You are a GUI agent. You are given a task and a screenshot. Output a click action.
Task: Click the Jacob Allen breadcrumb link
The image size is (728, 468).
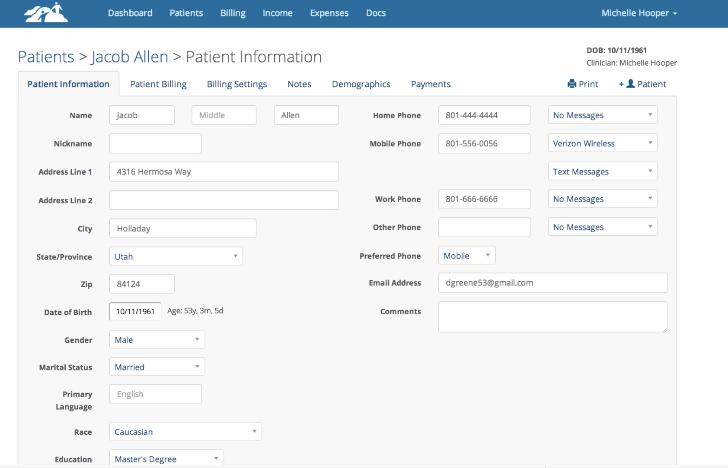click(x=130, y=57)
